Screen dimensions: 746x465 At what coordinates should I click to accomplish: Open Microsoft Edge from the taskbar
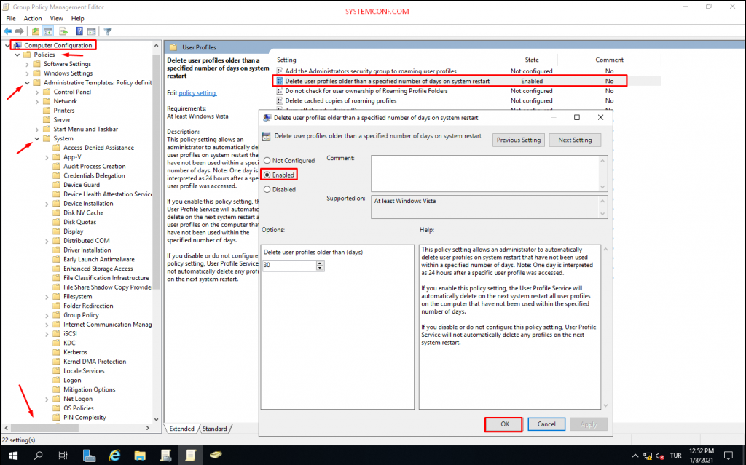[x=114, y=457]
